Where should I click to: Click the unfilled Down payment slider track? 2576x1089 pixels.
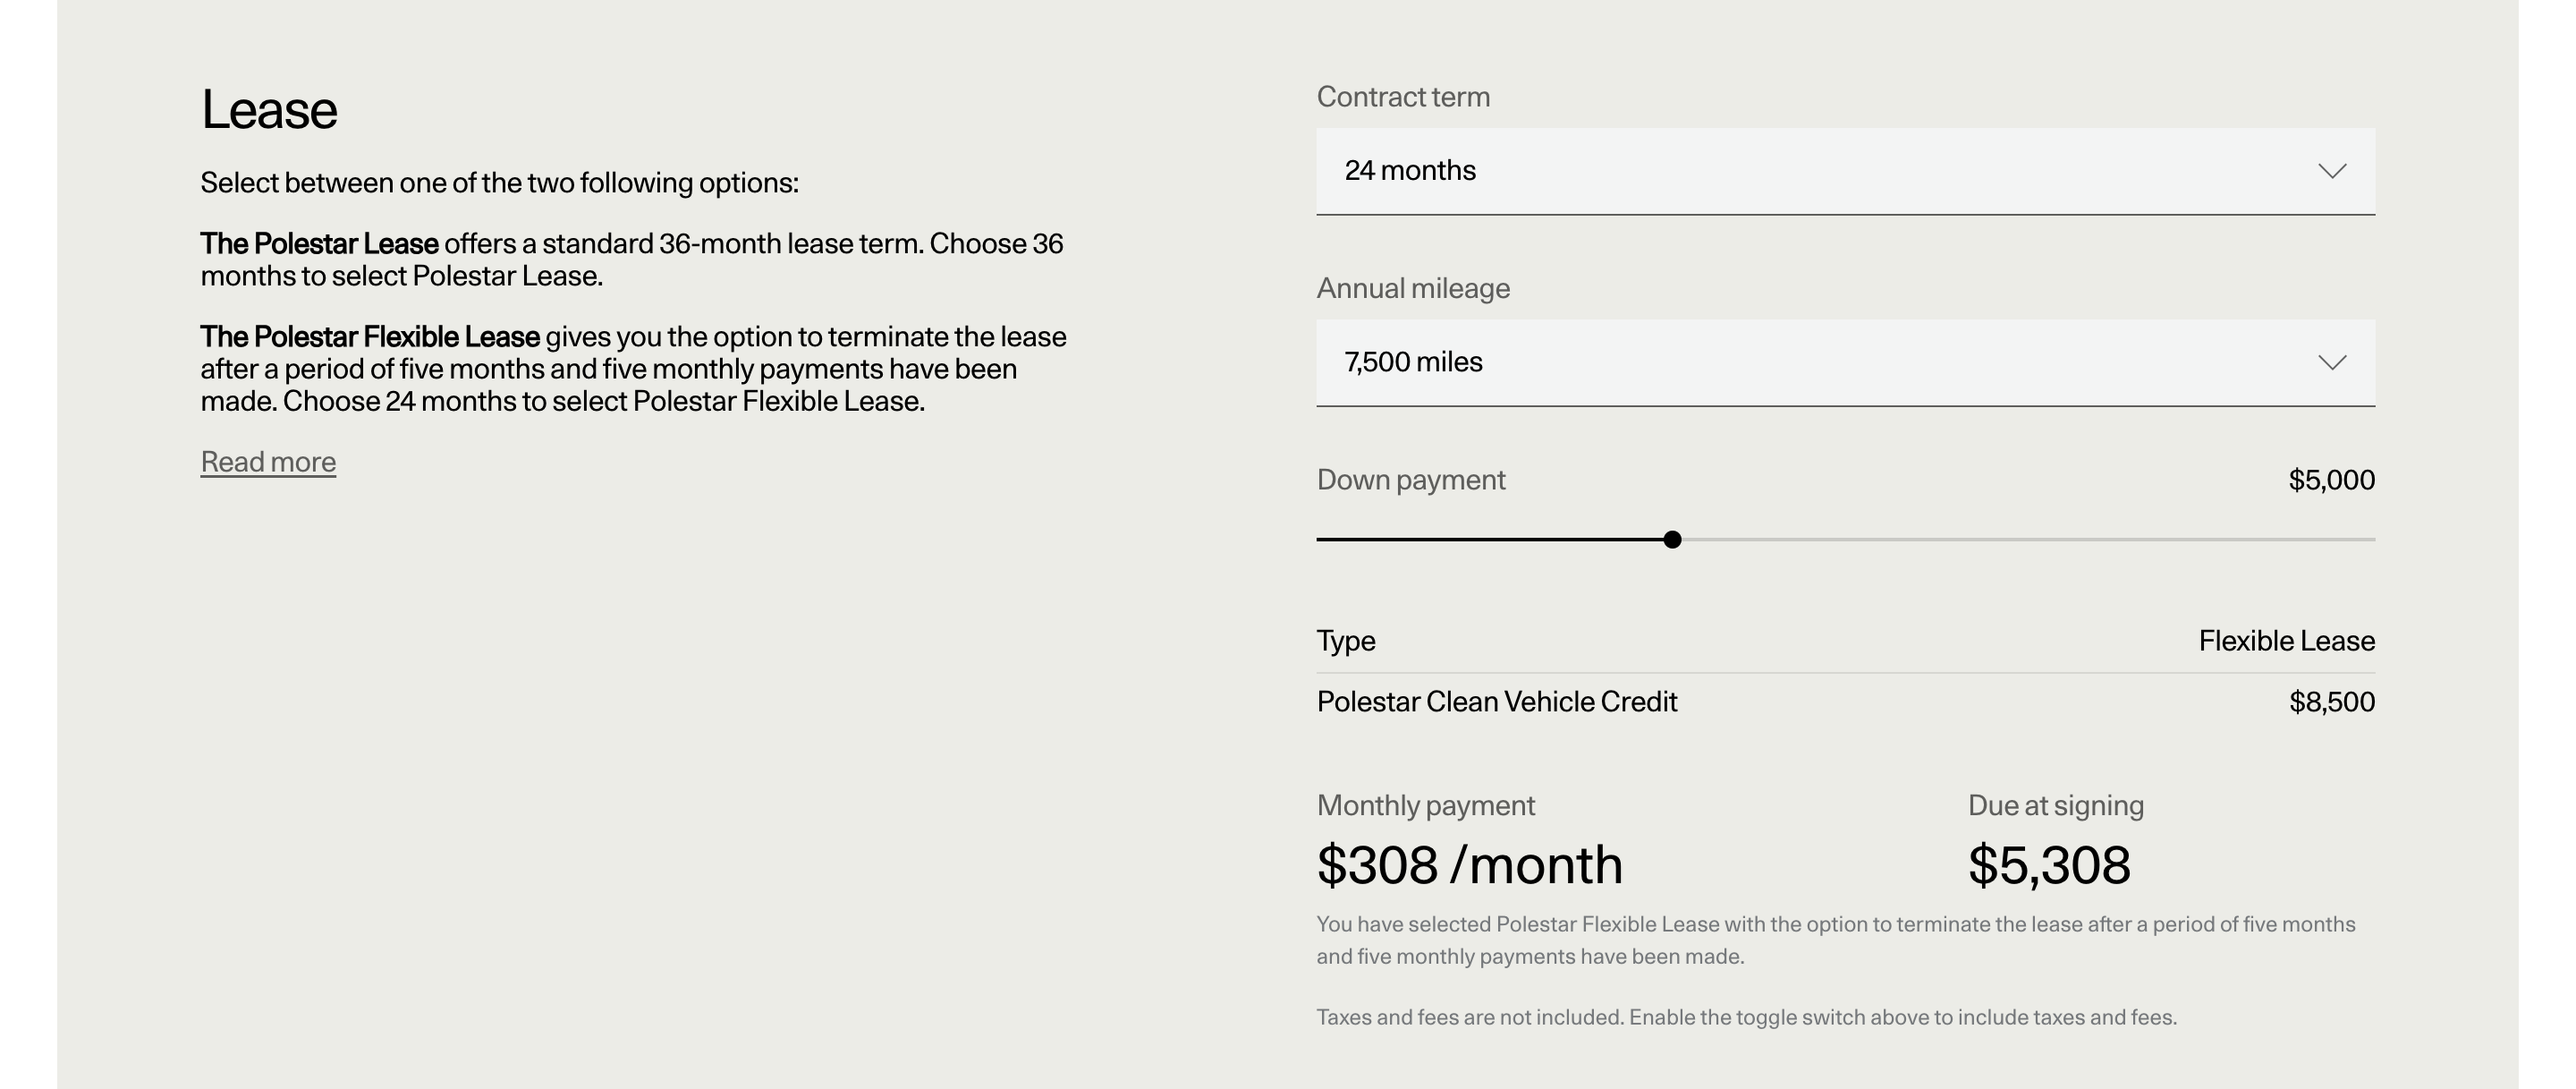[2030, 540]
